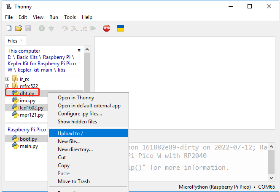Image resolution: width=280 pixels, height=192 pixels.
Task: Click the Resume debugging icon
Action: coord(93,28)
